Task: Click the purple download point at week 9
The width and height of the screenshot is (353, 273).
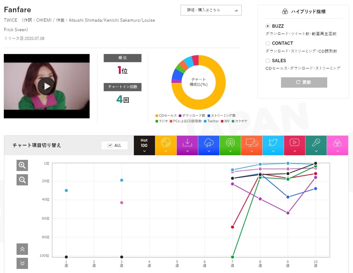Action: [288, 213]
